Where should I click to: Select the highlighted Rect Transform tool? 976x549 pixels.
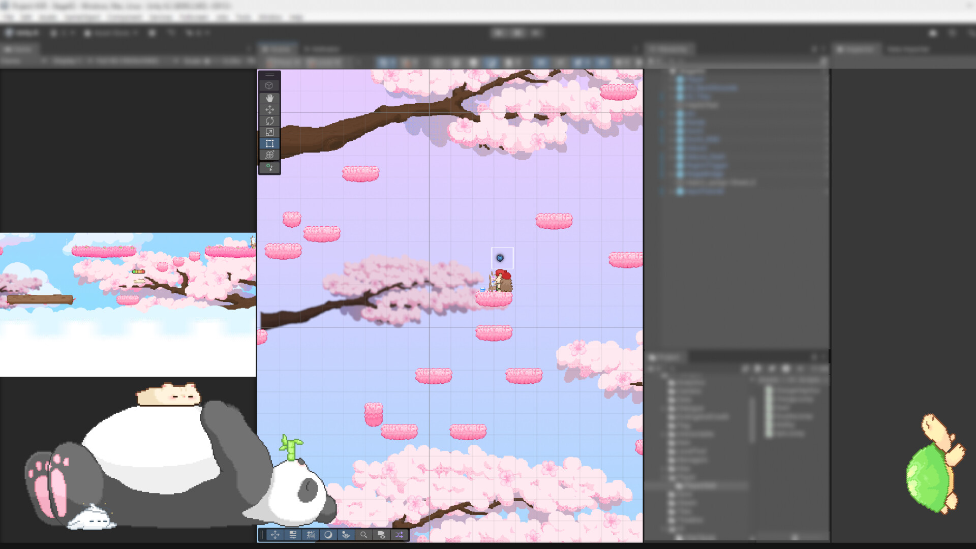[x=270, y=143]
